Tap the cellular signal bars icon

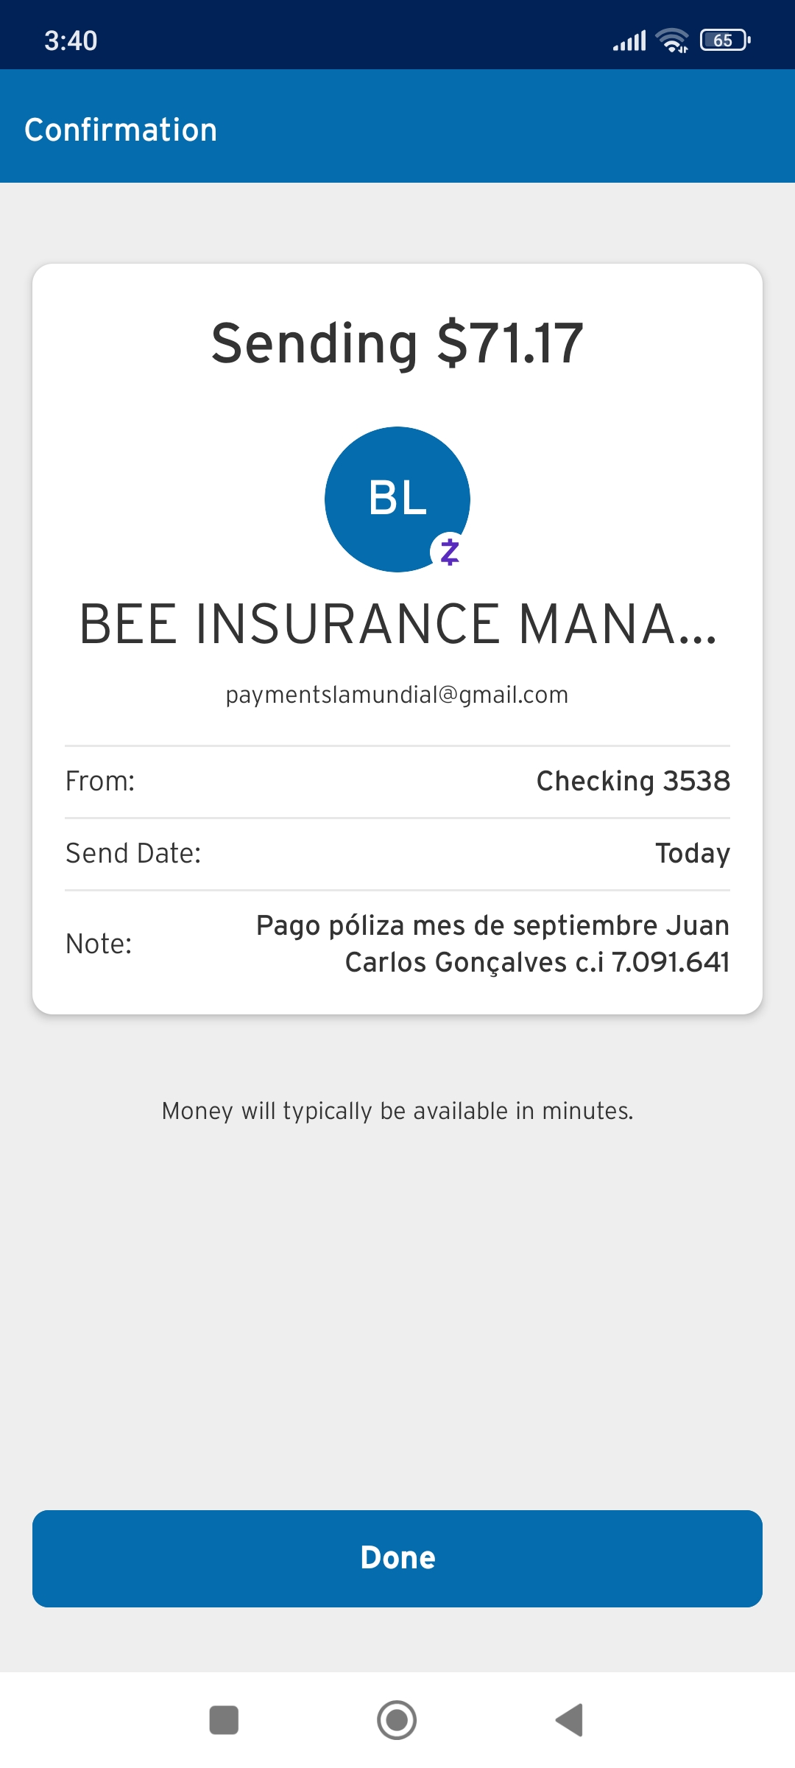(629, 41)
